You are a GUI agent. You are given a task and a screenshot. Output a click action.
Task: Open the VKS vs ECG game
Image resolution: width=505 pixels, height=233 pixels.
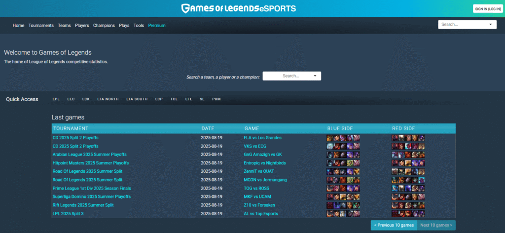(x=255, y=146)
